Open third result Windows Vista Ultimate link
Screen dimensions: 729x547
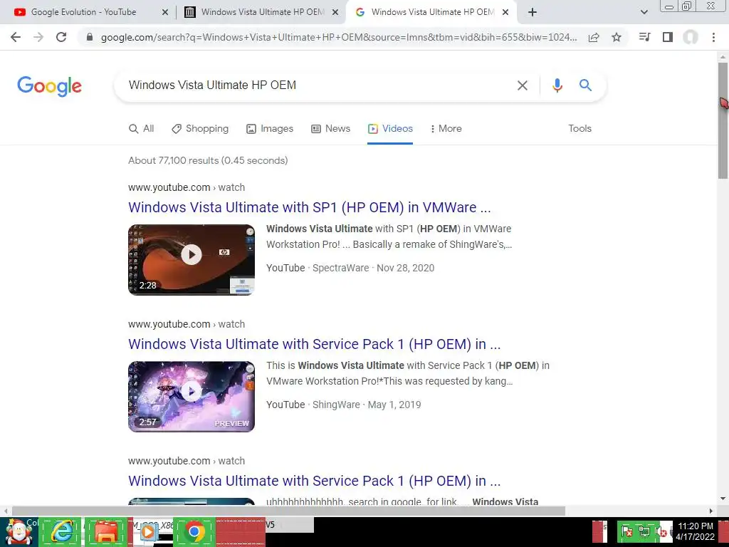pyautogui.click(x=314, y=481)
